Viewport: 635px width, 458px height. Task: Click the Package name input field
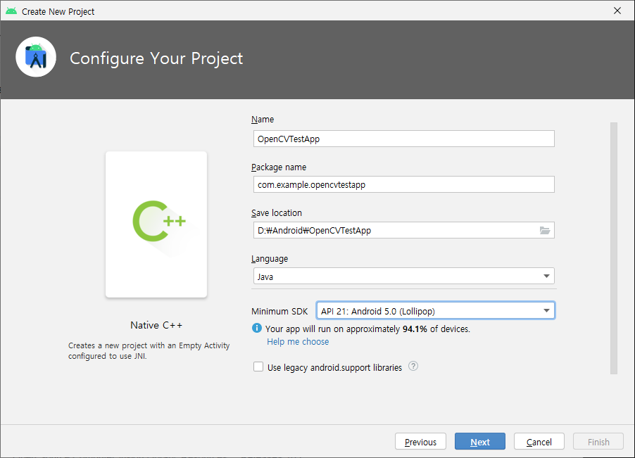click(404, 184)
